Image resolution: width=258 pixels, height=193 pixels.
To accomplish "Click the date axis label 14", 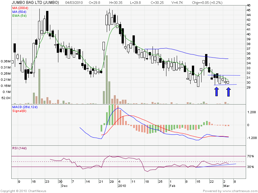I will pos(88,182).
